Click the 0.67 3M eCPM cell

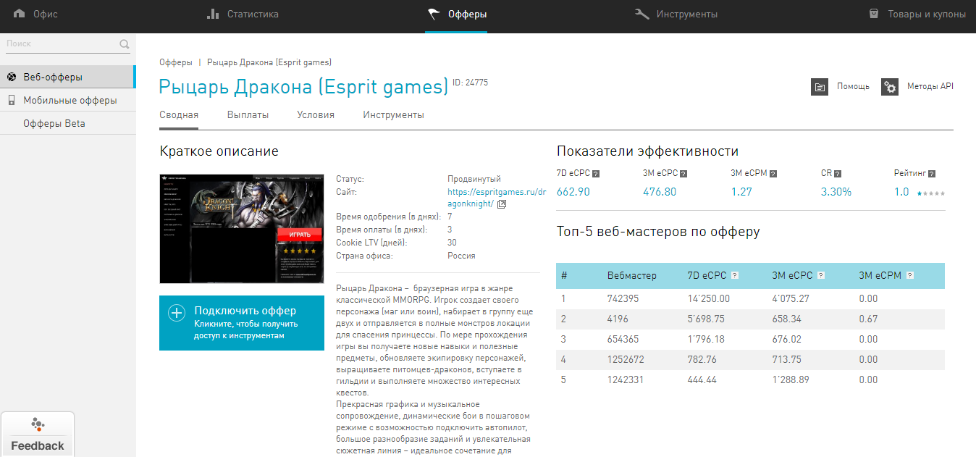(x=868, y=319)
